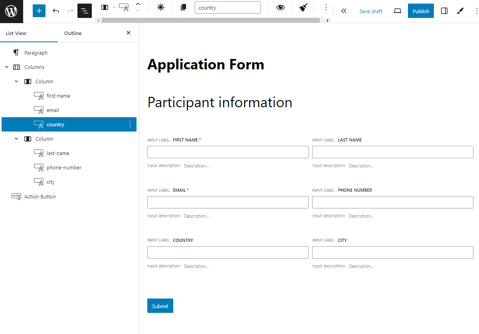Open the block inserter with the plus icon

pos(39,11)
